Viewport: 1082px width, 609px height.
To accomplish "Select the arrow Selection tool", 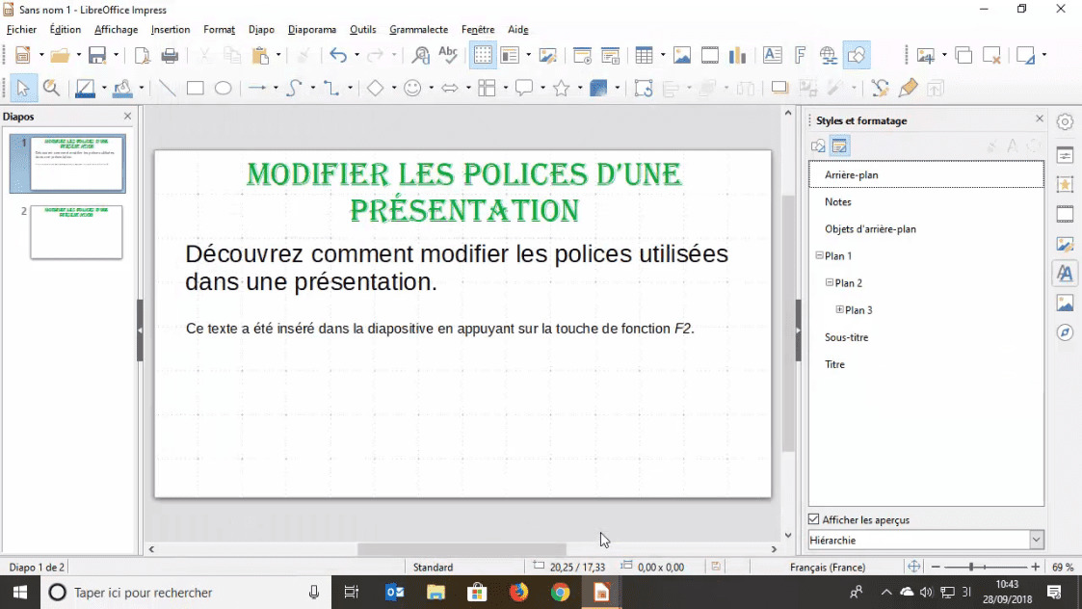I will click(x=23, y=89).
